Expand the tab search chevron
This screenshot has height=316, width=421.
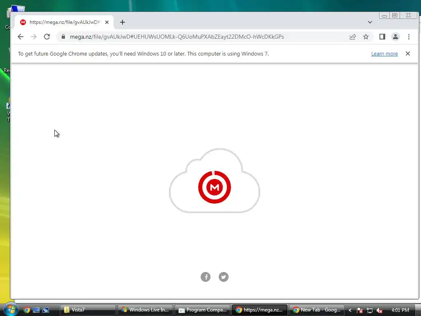tap(370, 22)
